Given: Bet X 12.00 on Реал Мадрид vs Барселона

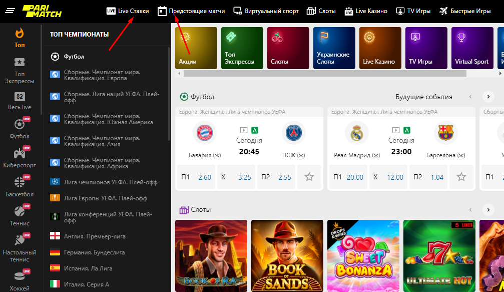Looking at the screenshot, I should [388, 177].
